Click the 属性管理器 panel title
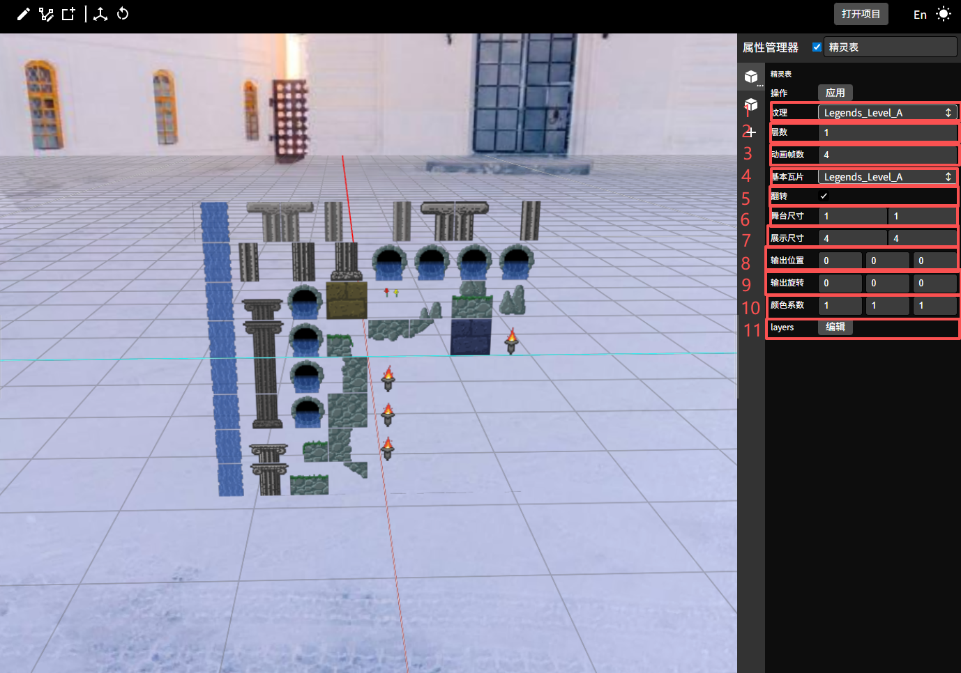 770,47
